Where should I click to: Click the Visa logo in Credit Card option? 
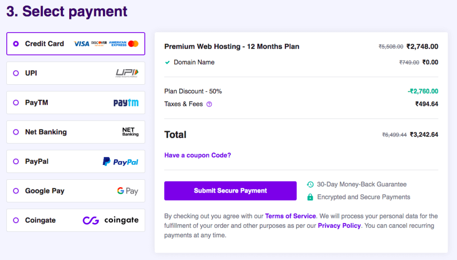pyautogui.click(x=82, y=44)
